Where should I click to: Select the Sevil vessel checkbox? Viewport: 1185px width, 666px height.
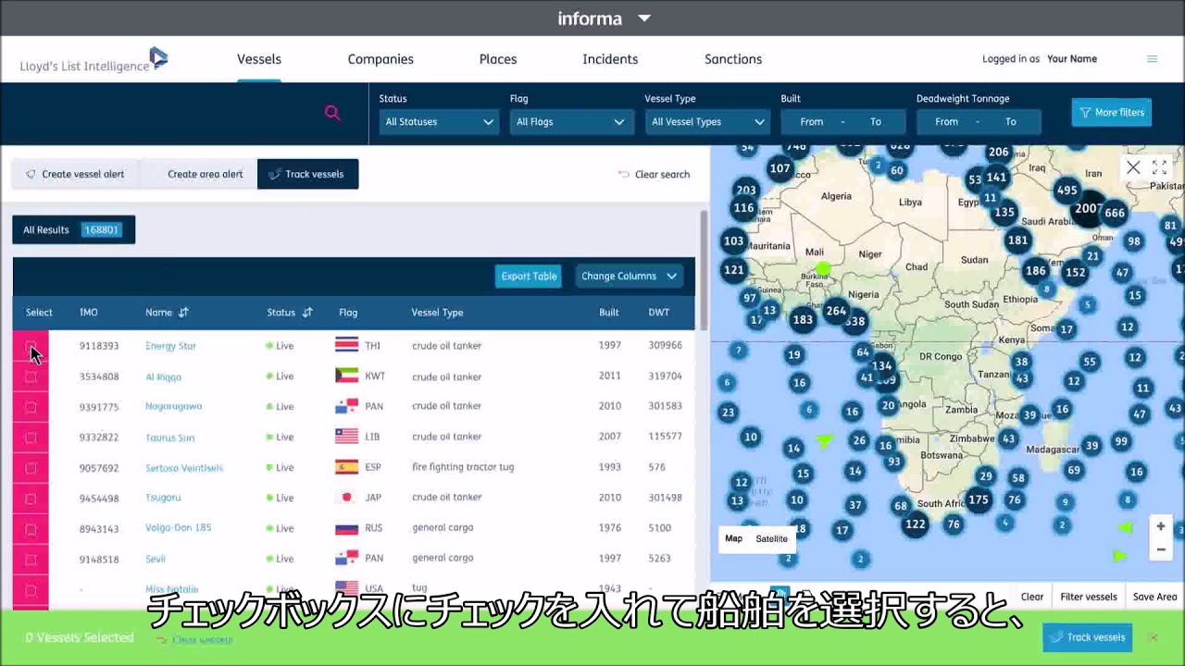31,560
